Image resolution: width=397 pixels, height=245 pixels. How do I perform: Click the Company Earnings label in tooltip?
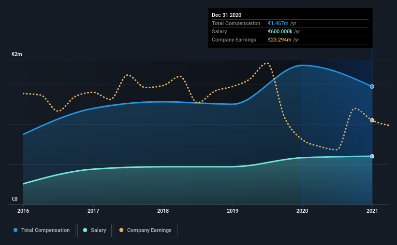234,40
